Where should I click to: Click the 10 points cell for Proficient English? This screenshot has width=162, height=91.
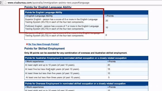point(127,28)
